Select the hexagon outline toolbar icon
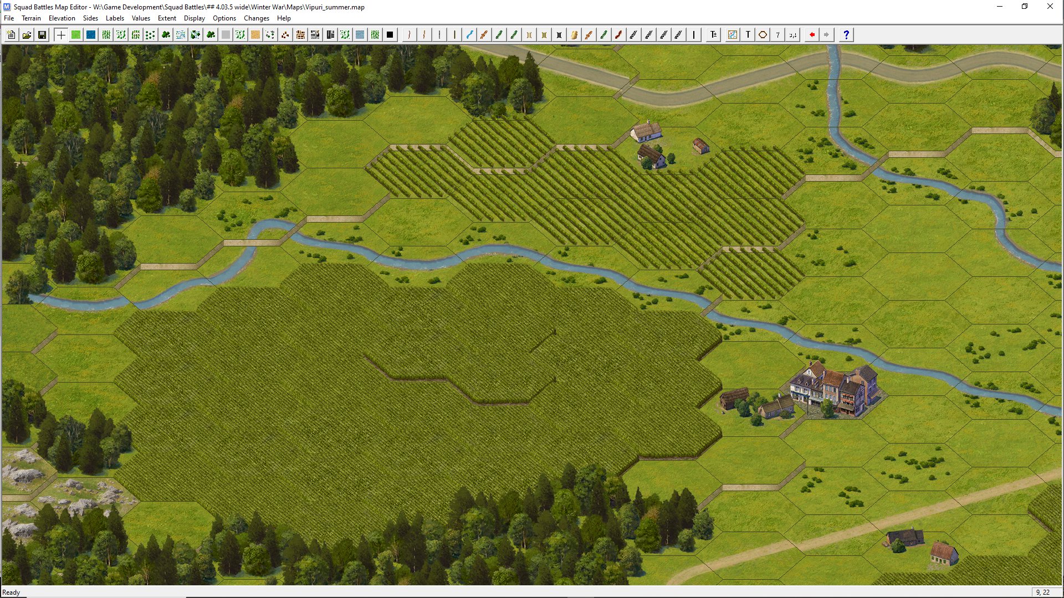 763,35
